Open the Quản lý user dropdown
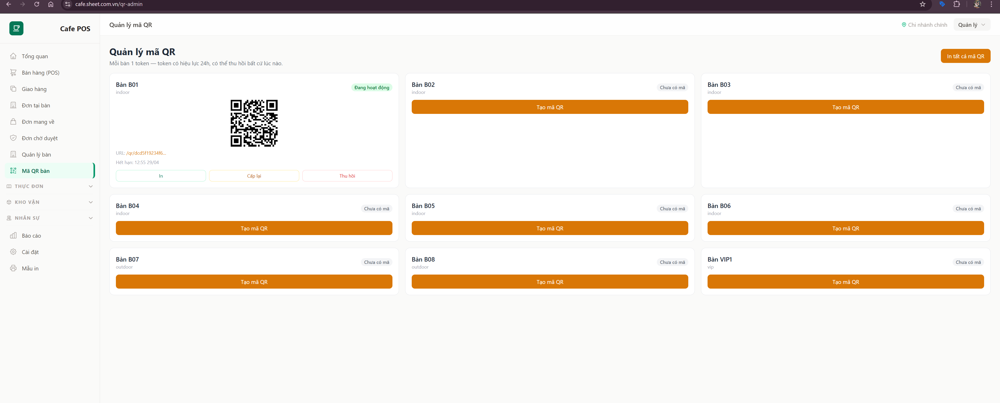The image size is (1000, 403). pyautogui.click(x=972, y=25)
